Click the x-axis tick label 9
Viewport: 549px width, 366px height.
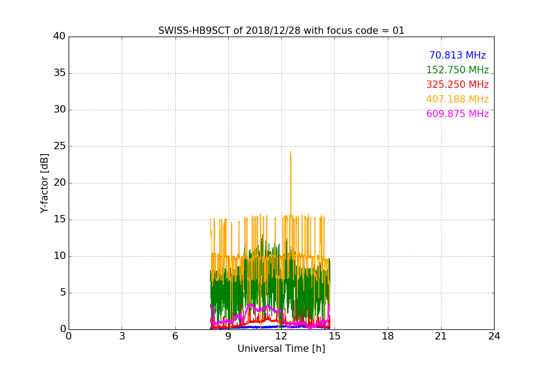[228, 336]
